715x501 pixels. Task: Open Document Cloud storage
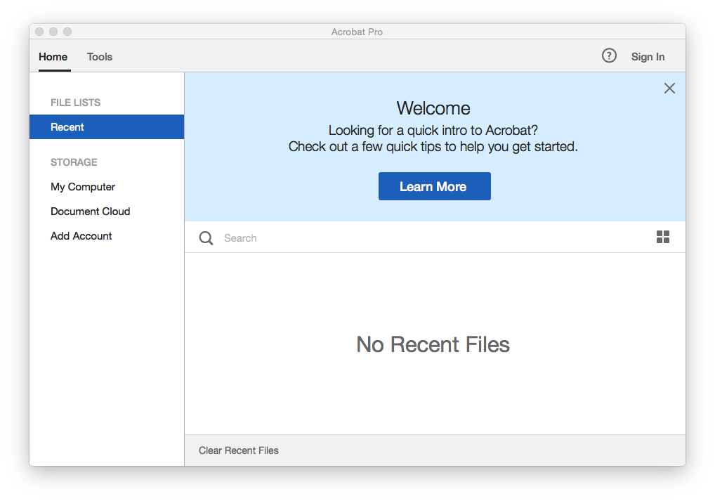point(91,212)
